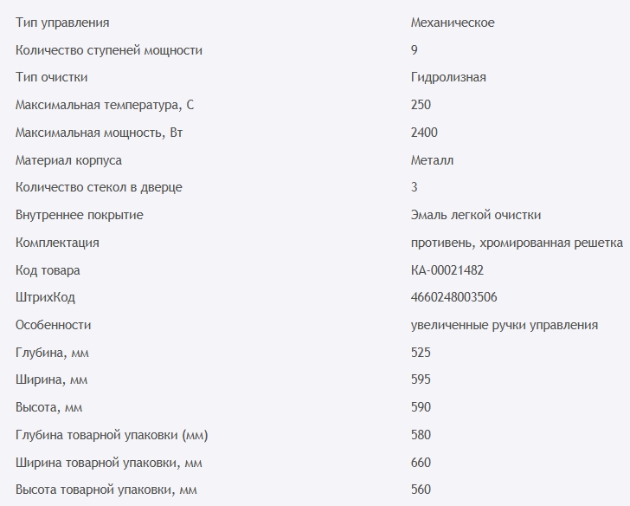Select the 'Механическое' value text

(453, 23)
